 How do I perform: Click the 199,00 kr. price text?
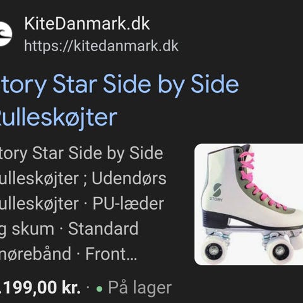[40, 288]
